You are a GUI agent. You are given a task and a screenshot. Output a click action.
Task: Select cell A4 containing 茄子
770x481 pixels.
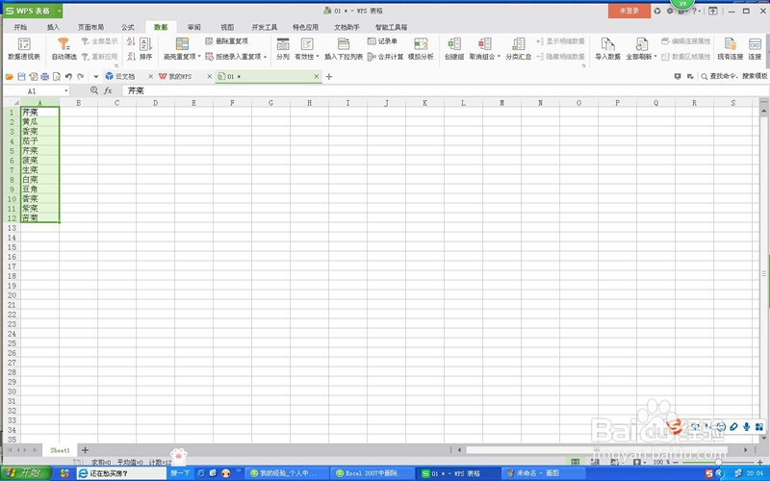pyautogui.click(x=39, y=140)
